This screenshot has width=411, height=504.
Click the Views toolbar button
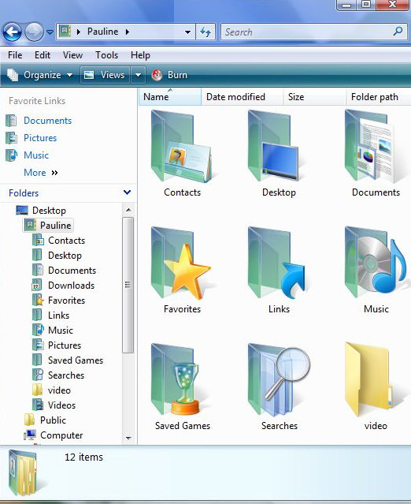105,75
